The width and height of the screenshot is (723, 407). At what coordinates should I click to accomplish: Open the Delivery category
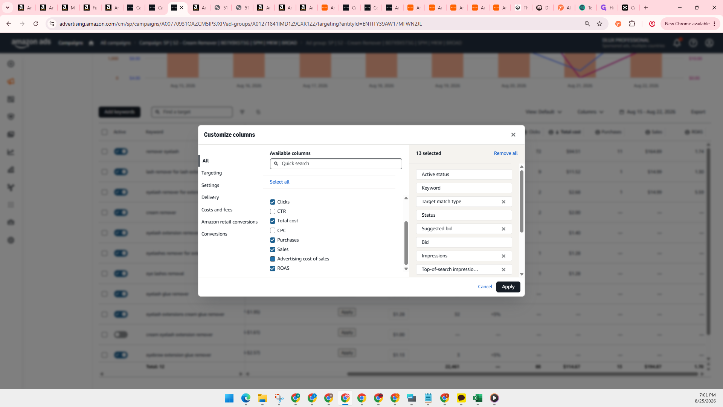pos(210,197)
